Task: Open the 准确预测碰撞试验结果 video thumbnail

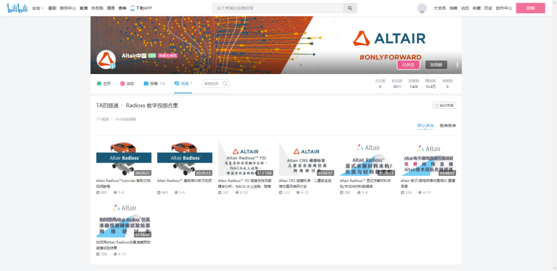Action: click(124, 221)
